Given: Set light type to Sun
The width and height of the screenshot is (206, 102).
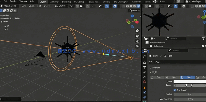Looking at the screenshot, I should (173, 77).
